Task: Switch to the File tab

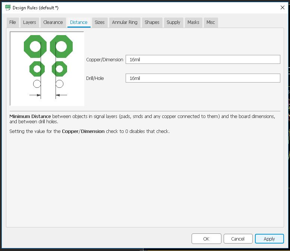Action: [x=13, y=22]
